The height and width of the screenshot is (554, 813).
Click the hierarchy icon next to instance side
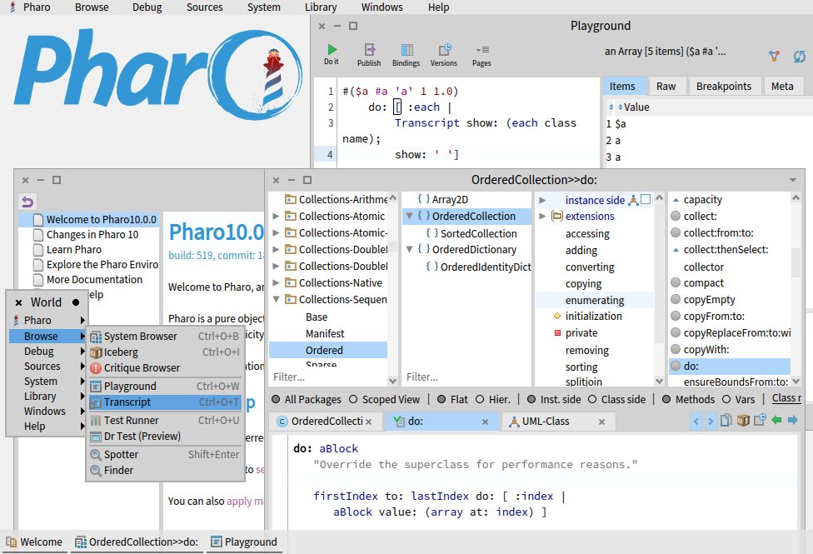(633, 200)
